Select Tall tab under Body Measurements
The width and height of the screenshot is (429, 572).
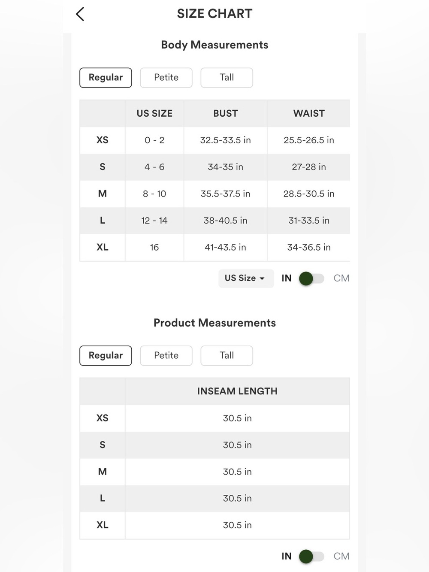click(x=227, y=78)
